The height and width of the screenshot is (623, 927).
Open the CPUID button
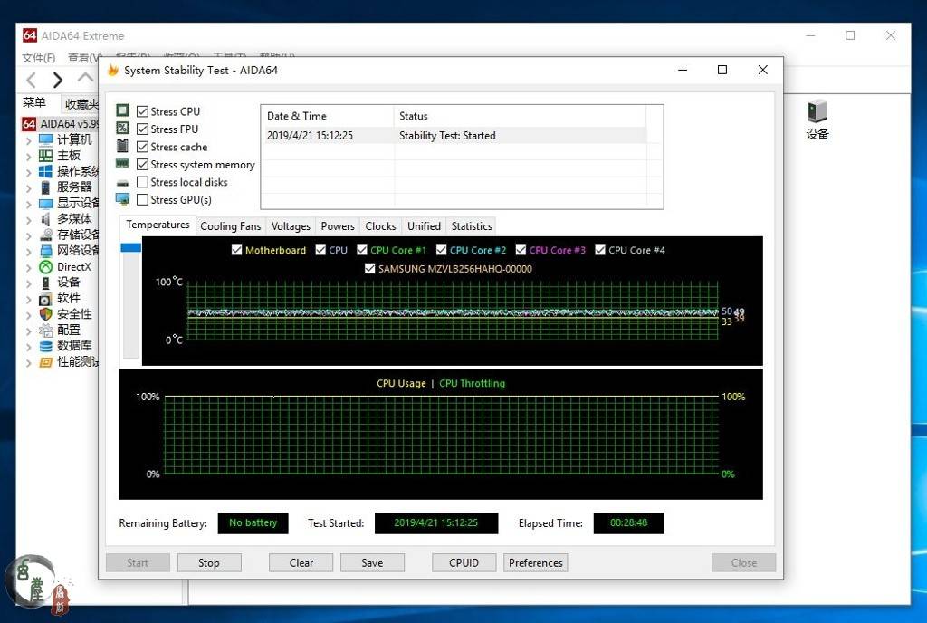click(x=463, y=562)
